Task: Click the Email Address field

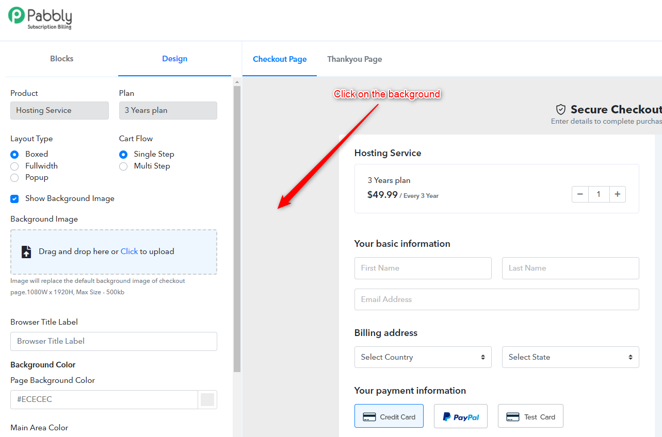Action: [497, 299]
